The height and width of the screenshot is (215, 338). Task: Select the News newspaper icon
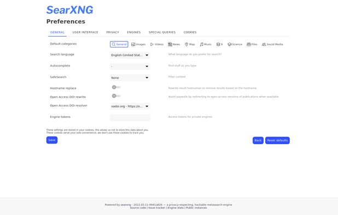click(170, 44)
